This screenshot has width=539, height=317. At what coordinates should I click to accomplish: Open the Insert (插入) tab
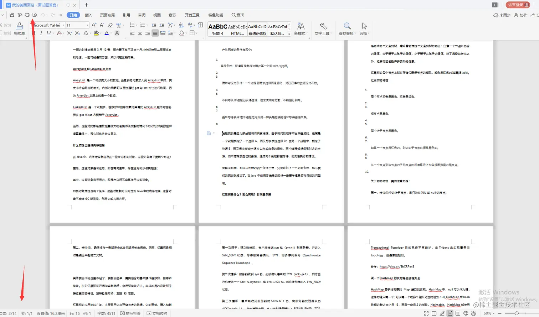pos(88,15)
